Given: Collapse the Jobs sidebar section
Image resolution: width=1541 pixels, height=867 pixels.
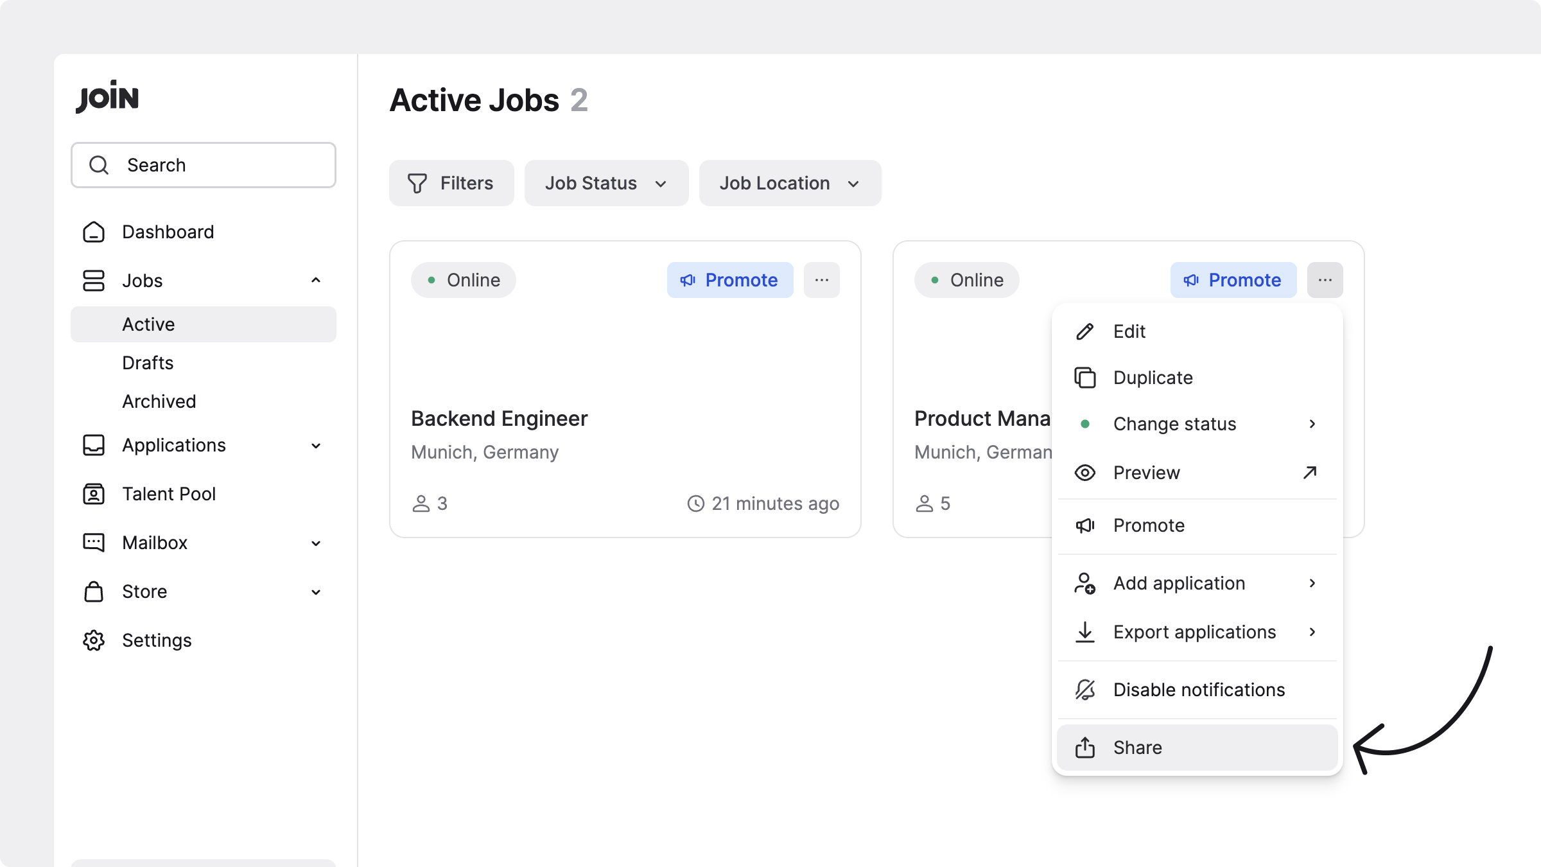Looking at the screenshot, I should pyautogui.click(x=315, y=281).
